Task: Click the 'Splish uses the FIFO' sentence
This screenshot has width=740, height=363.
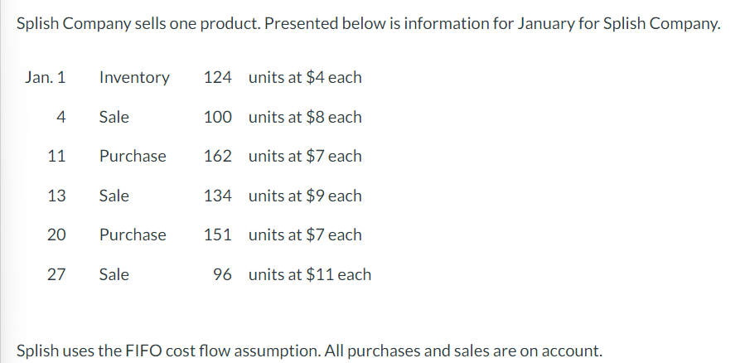Action: [309, 350]
